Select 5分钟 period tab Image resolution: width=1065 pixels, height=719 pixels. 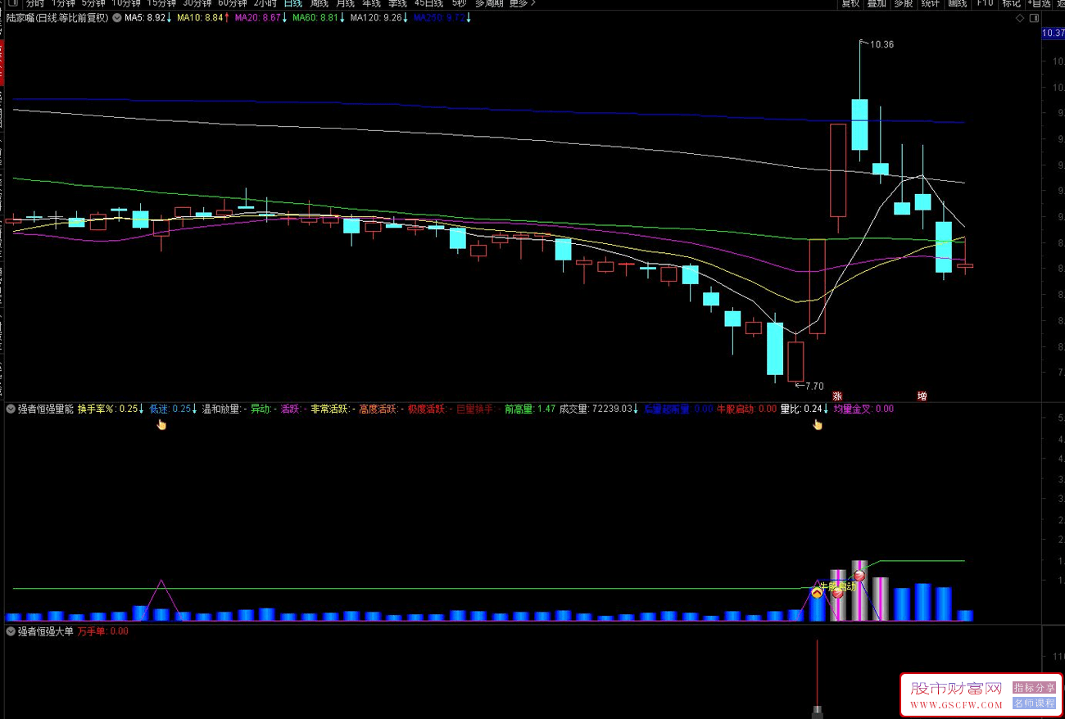coord(93,3)
